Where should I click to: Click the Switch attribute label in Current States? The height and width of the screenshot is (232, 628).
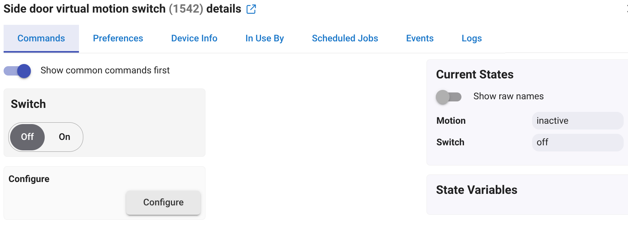click(x=450, y=142)
